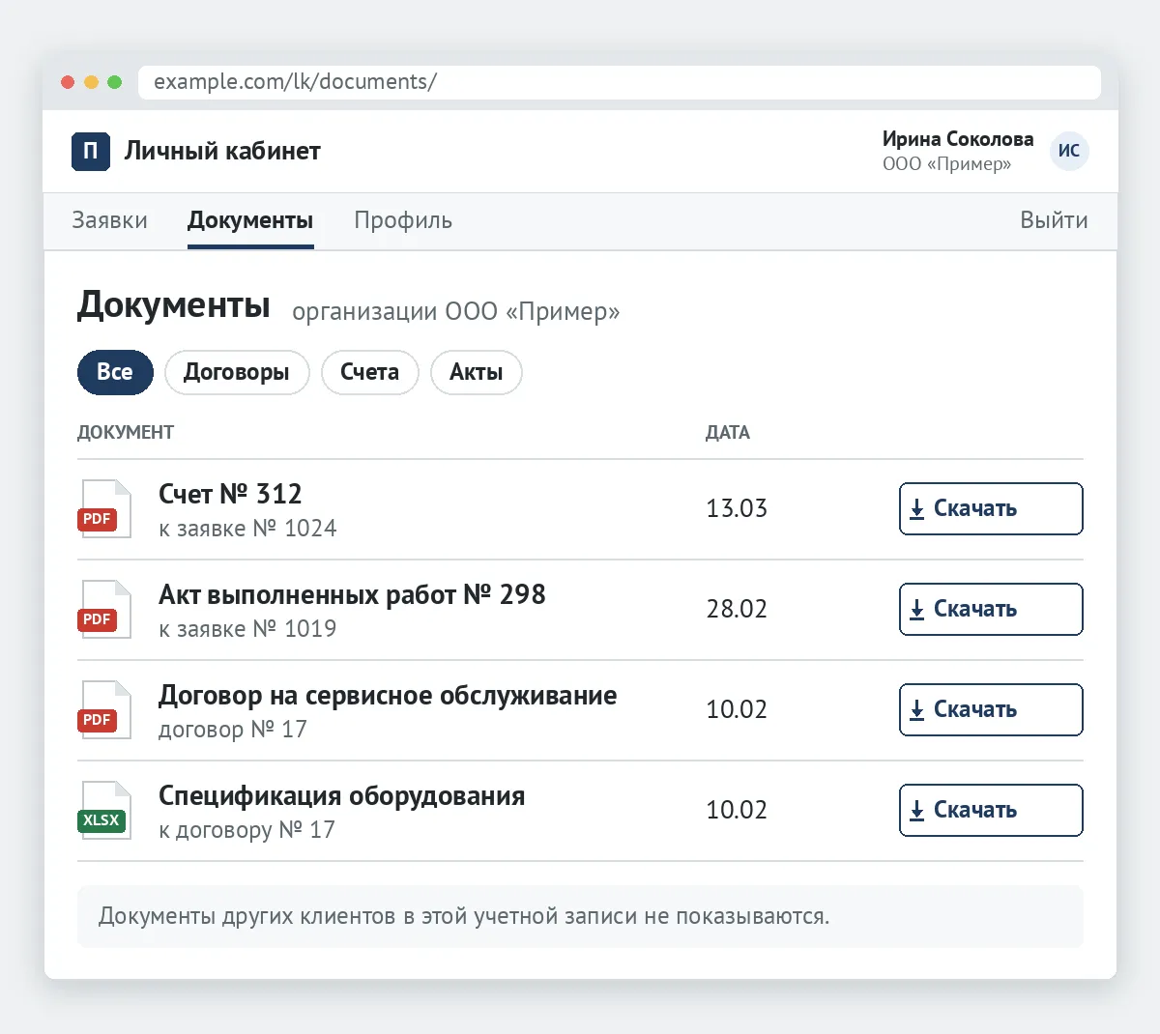Click the user name Ирина Соколова

pyautogui.click(x=958, y=139)
